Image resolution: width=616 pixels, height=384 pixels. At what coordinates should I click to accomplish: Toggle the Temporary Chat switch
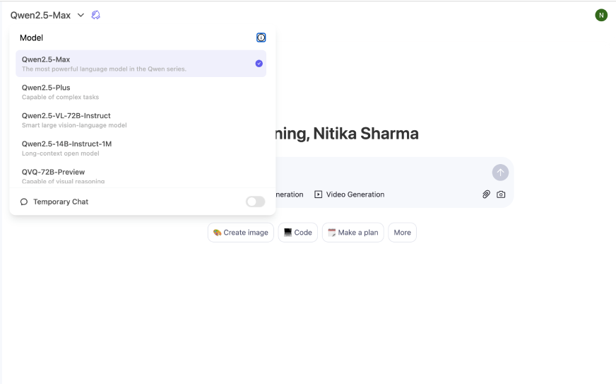pos(255,202)
